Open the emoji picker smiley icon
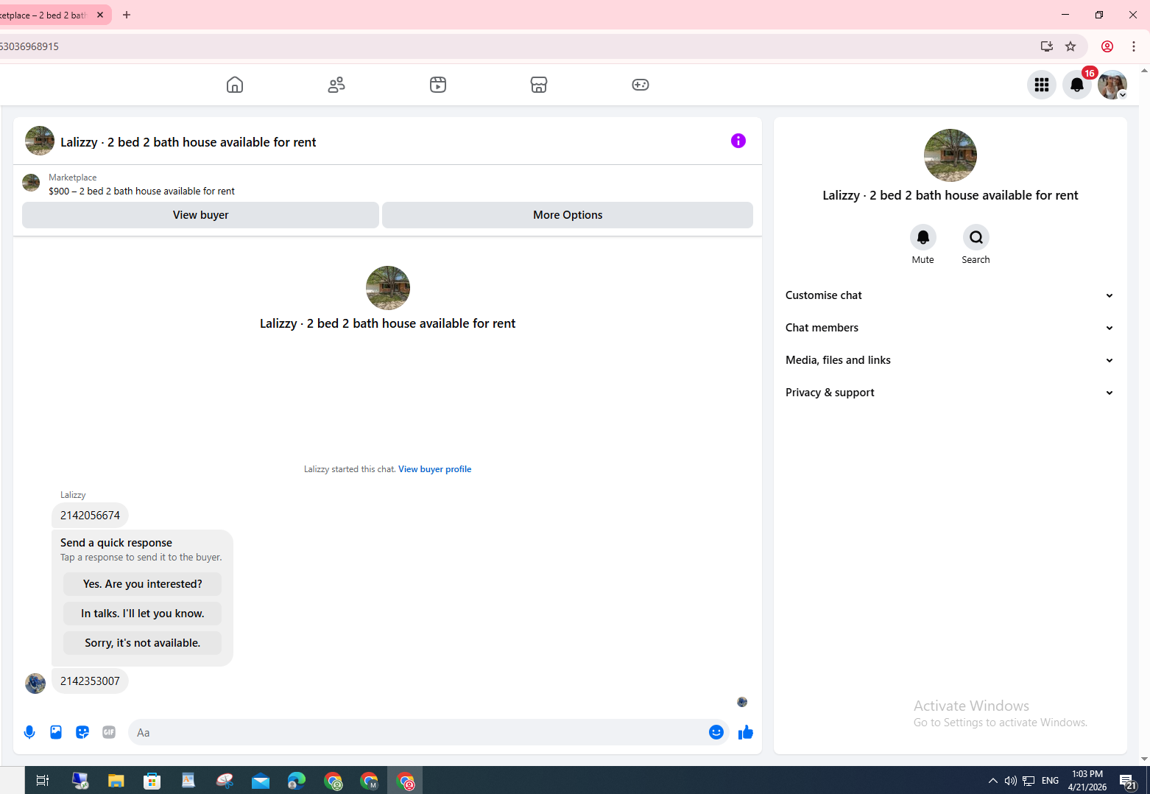The image size is (1150, 794). [x=716, y=732]
